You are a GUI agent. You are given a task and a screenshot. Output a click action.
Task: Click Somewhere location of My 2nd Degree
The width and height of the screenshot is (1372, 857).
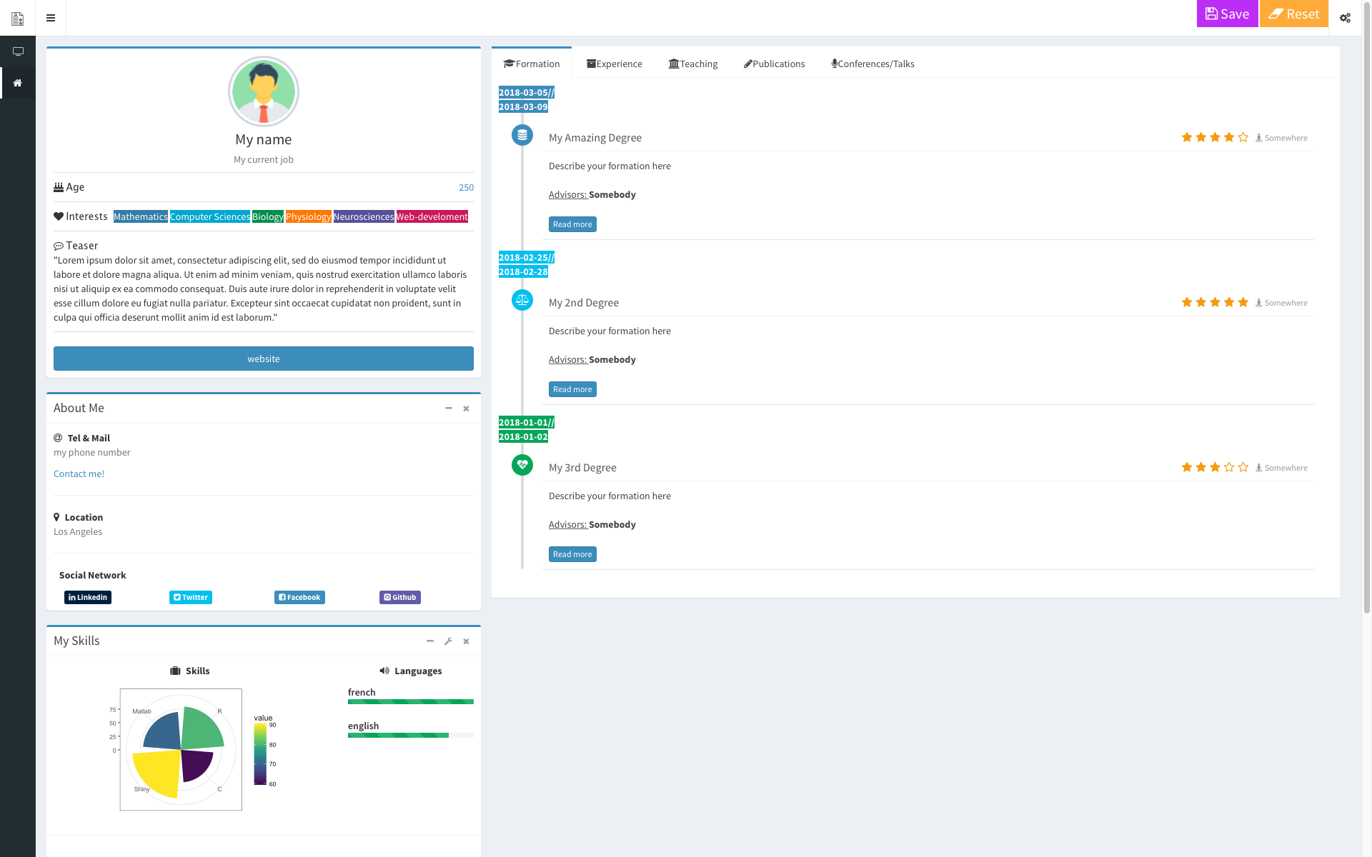tap(1282, 303)
